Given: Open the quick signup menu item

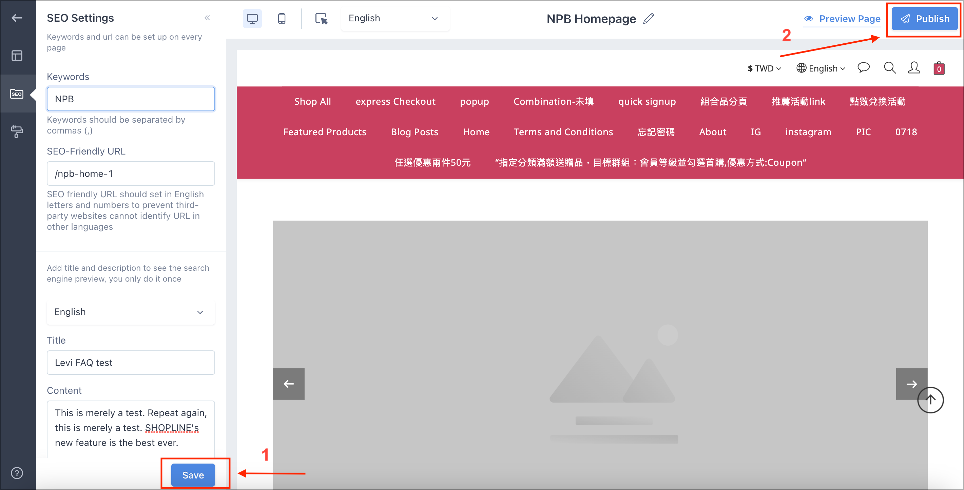Looking at the screenshot, I should (x=647, y=101).
